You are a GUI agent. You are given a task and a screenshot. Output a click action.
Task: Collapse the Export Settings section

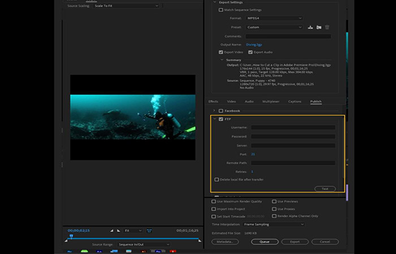(214, 2)
